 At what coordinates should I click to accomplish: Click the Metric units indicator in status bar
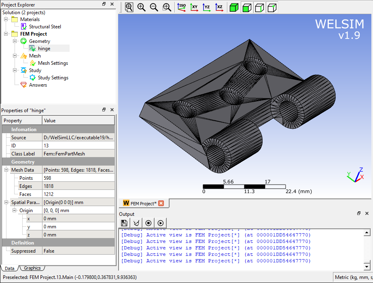[x=353, y=277]
